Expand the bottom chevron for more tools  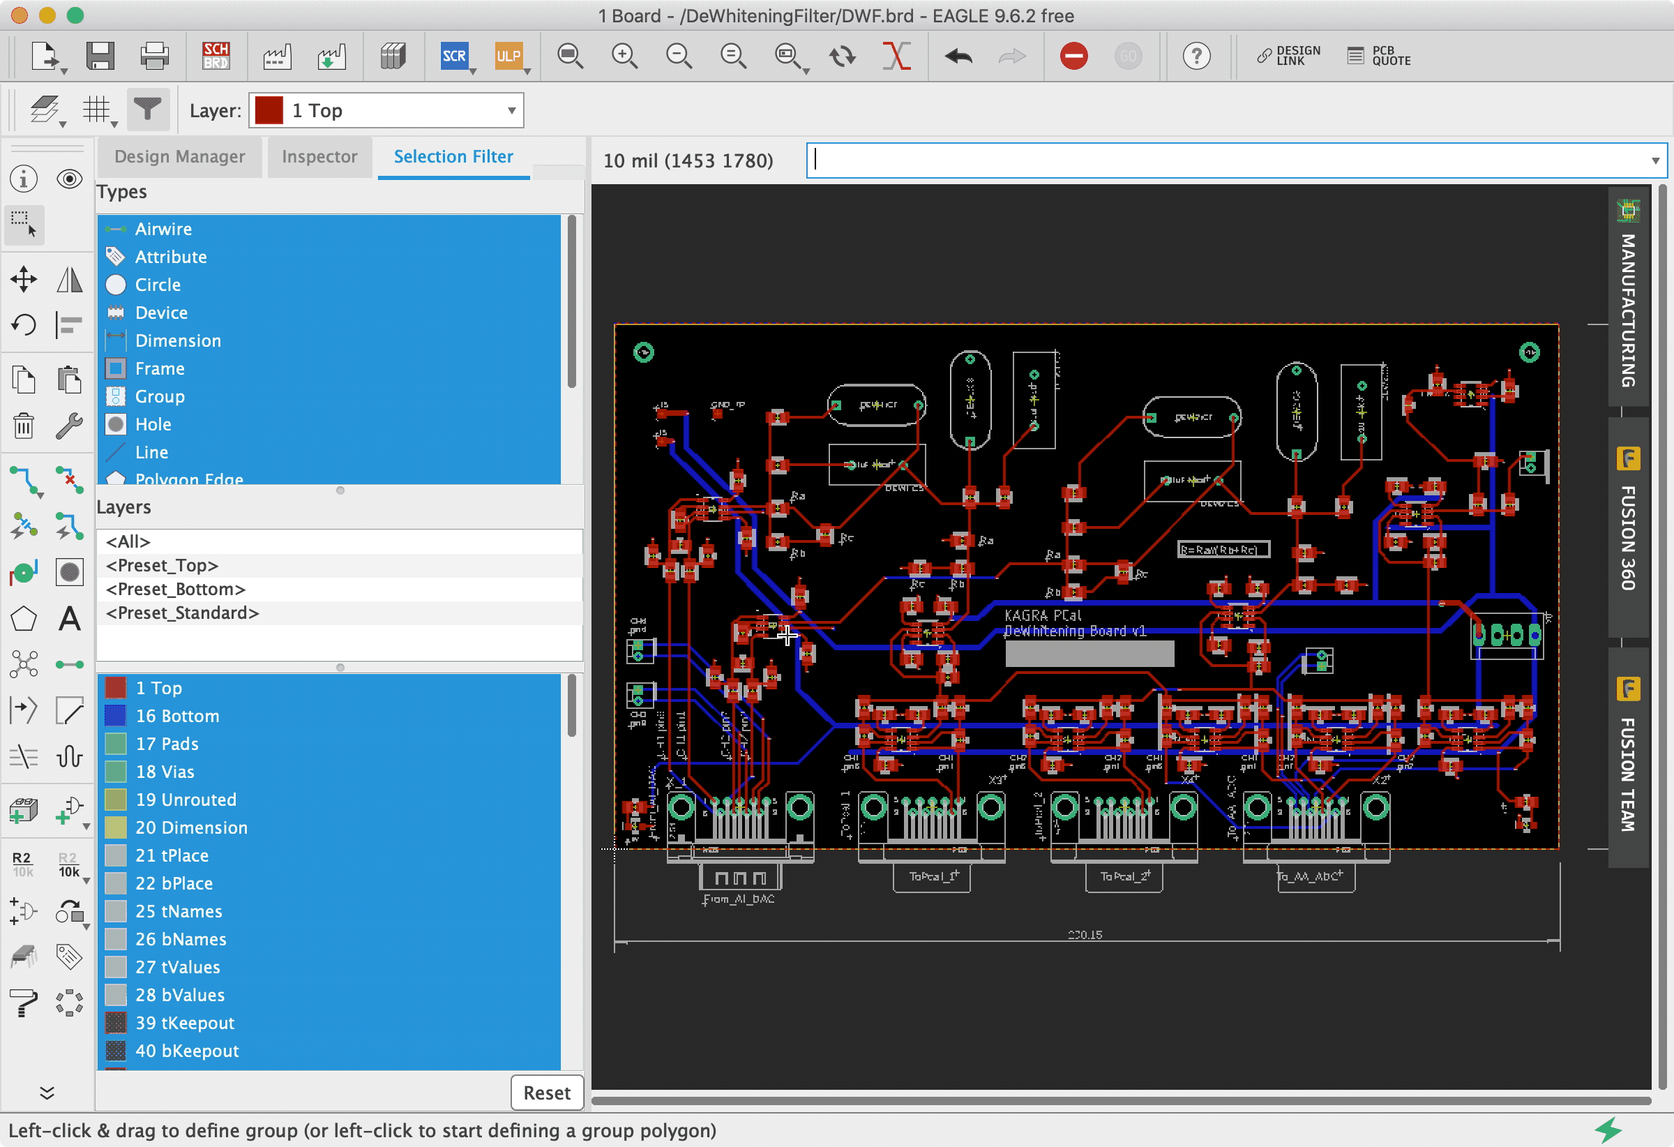(47, 1093)
